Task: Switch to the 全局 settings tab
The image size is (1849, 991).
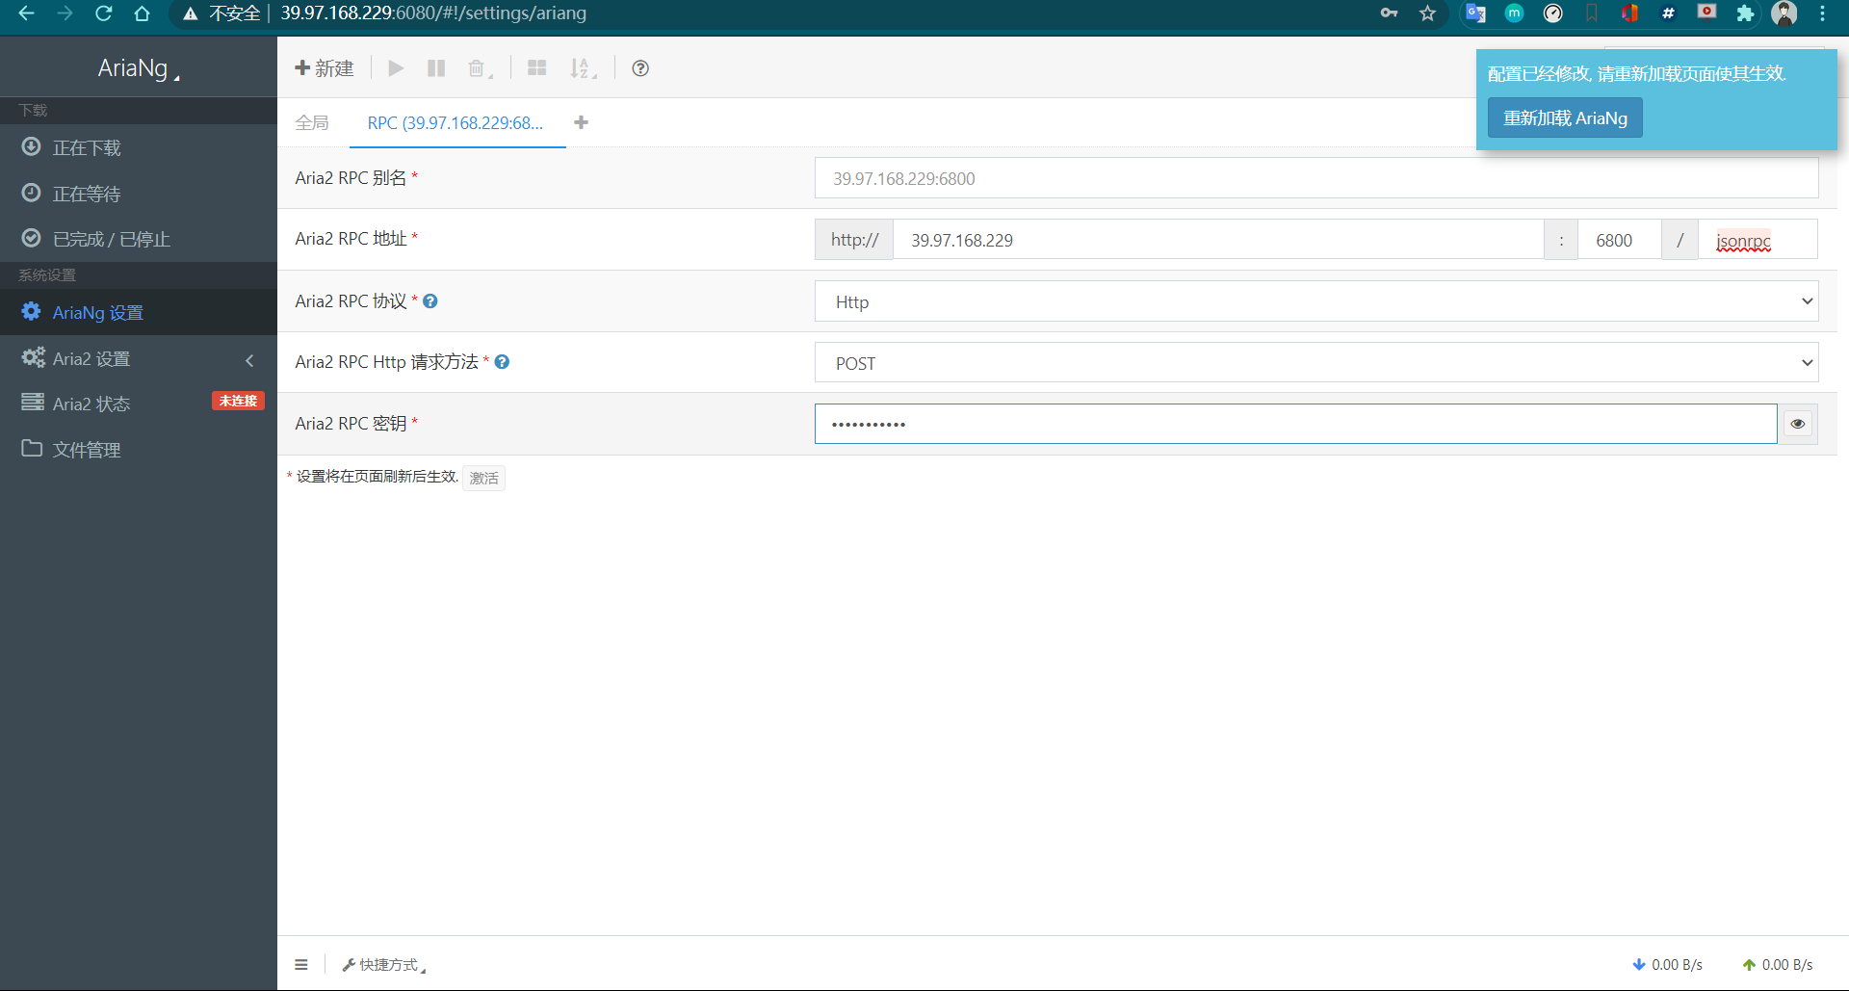Action: [312, 122]
